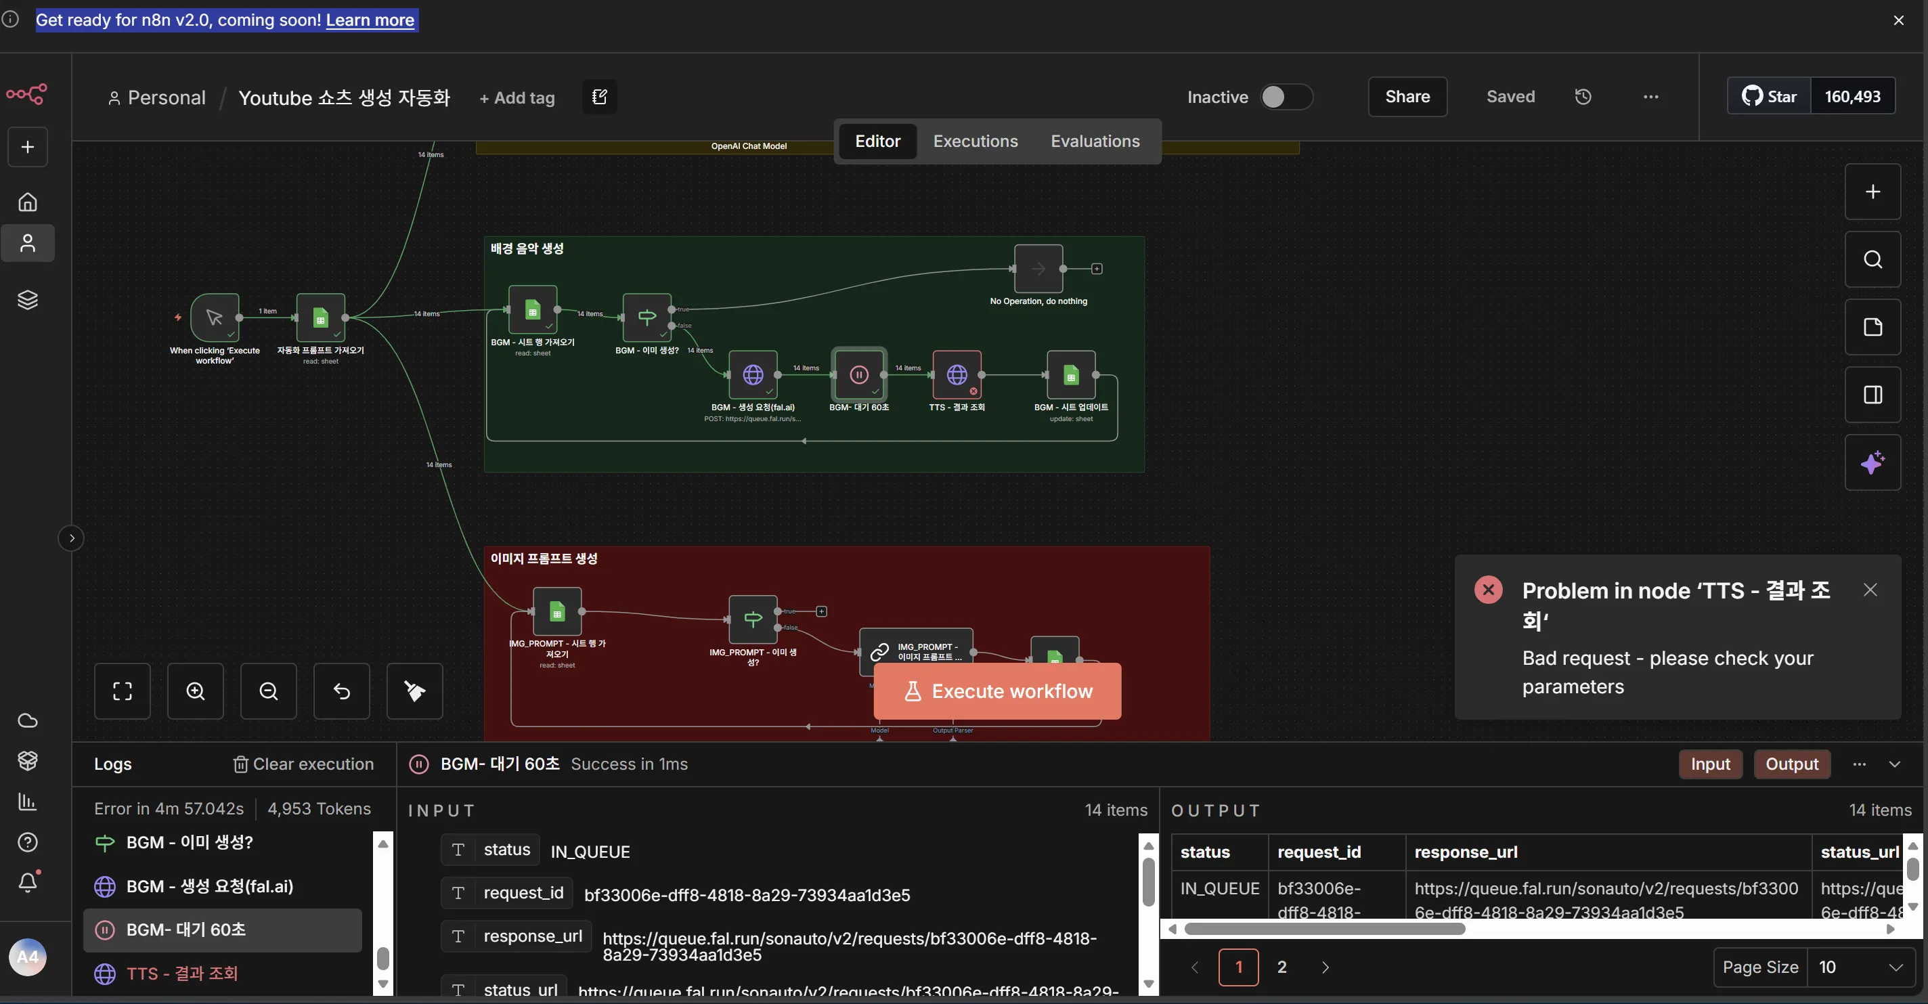Click the output table horizontal scrollbar
Image resolution: width=1928 pixels, height=1004 pixels.
pos(1325,928)
